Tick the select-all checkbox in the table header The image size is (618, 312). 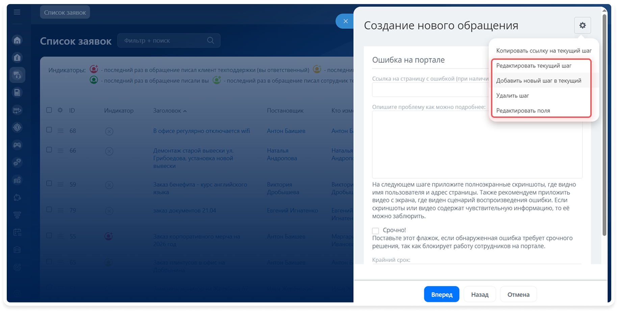tap(49, 110)
